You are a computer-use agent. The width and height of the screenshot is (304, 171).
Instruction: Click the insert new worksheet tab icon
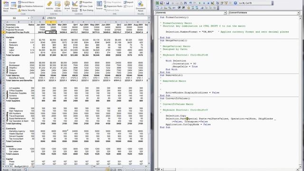pyautogui.click(x=33, y=166)
